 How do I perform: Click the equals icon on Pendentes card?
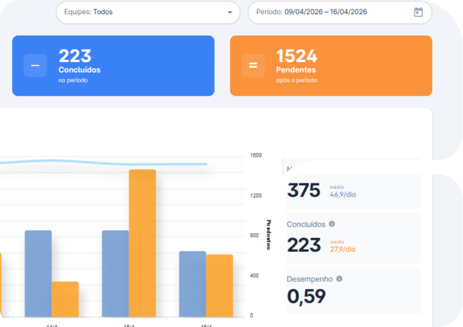tap(253, 66)
